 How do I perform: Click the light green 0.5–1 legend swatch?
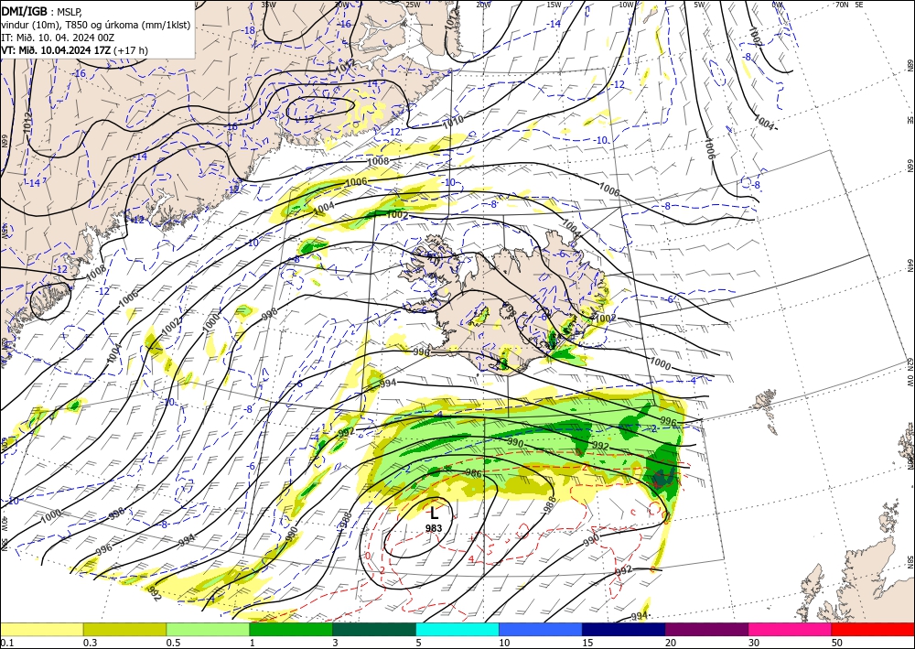coord(208,629)
